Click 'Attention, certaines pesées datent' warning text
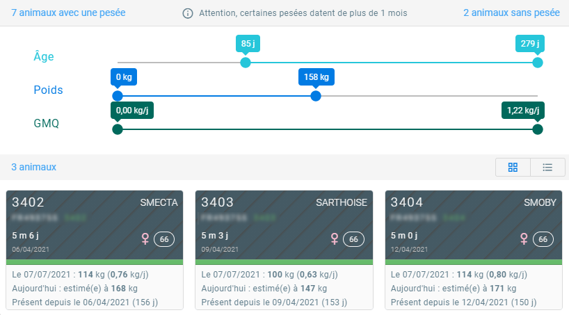The height and width of the screenshot is (315, 569). [x=303, y=13]
